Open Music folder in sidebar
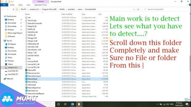This screenshot has height=107, width=191. pos(10,57)
